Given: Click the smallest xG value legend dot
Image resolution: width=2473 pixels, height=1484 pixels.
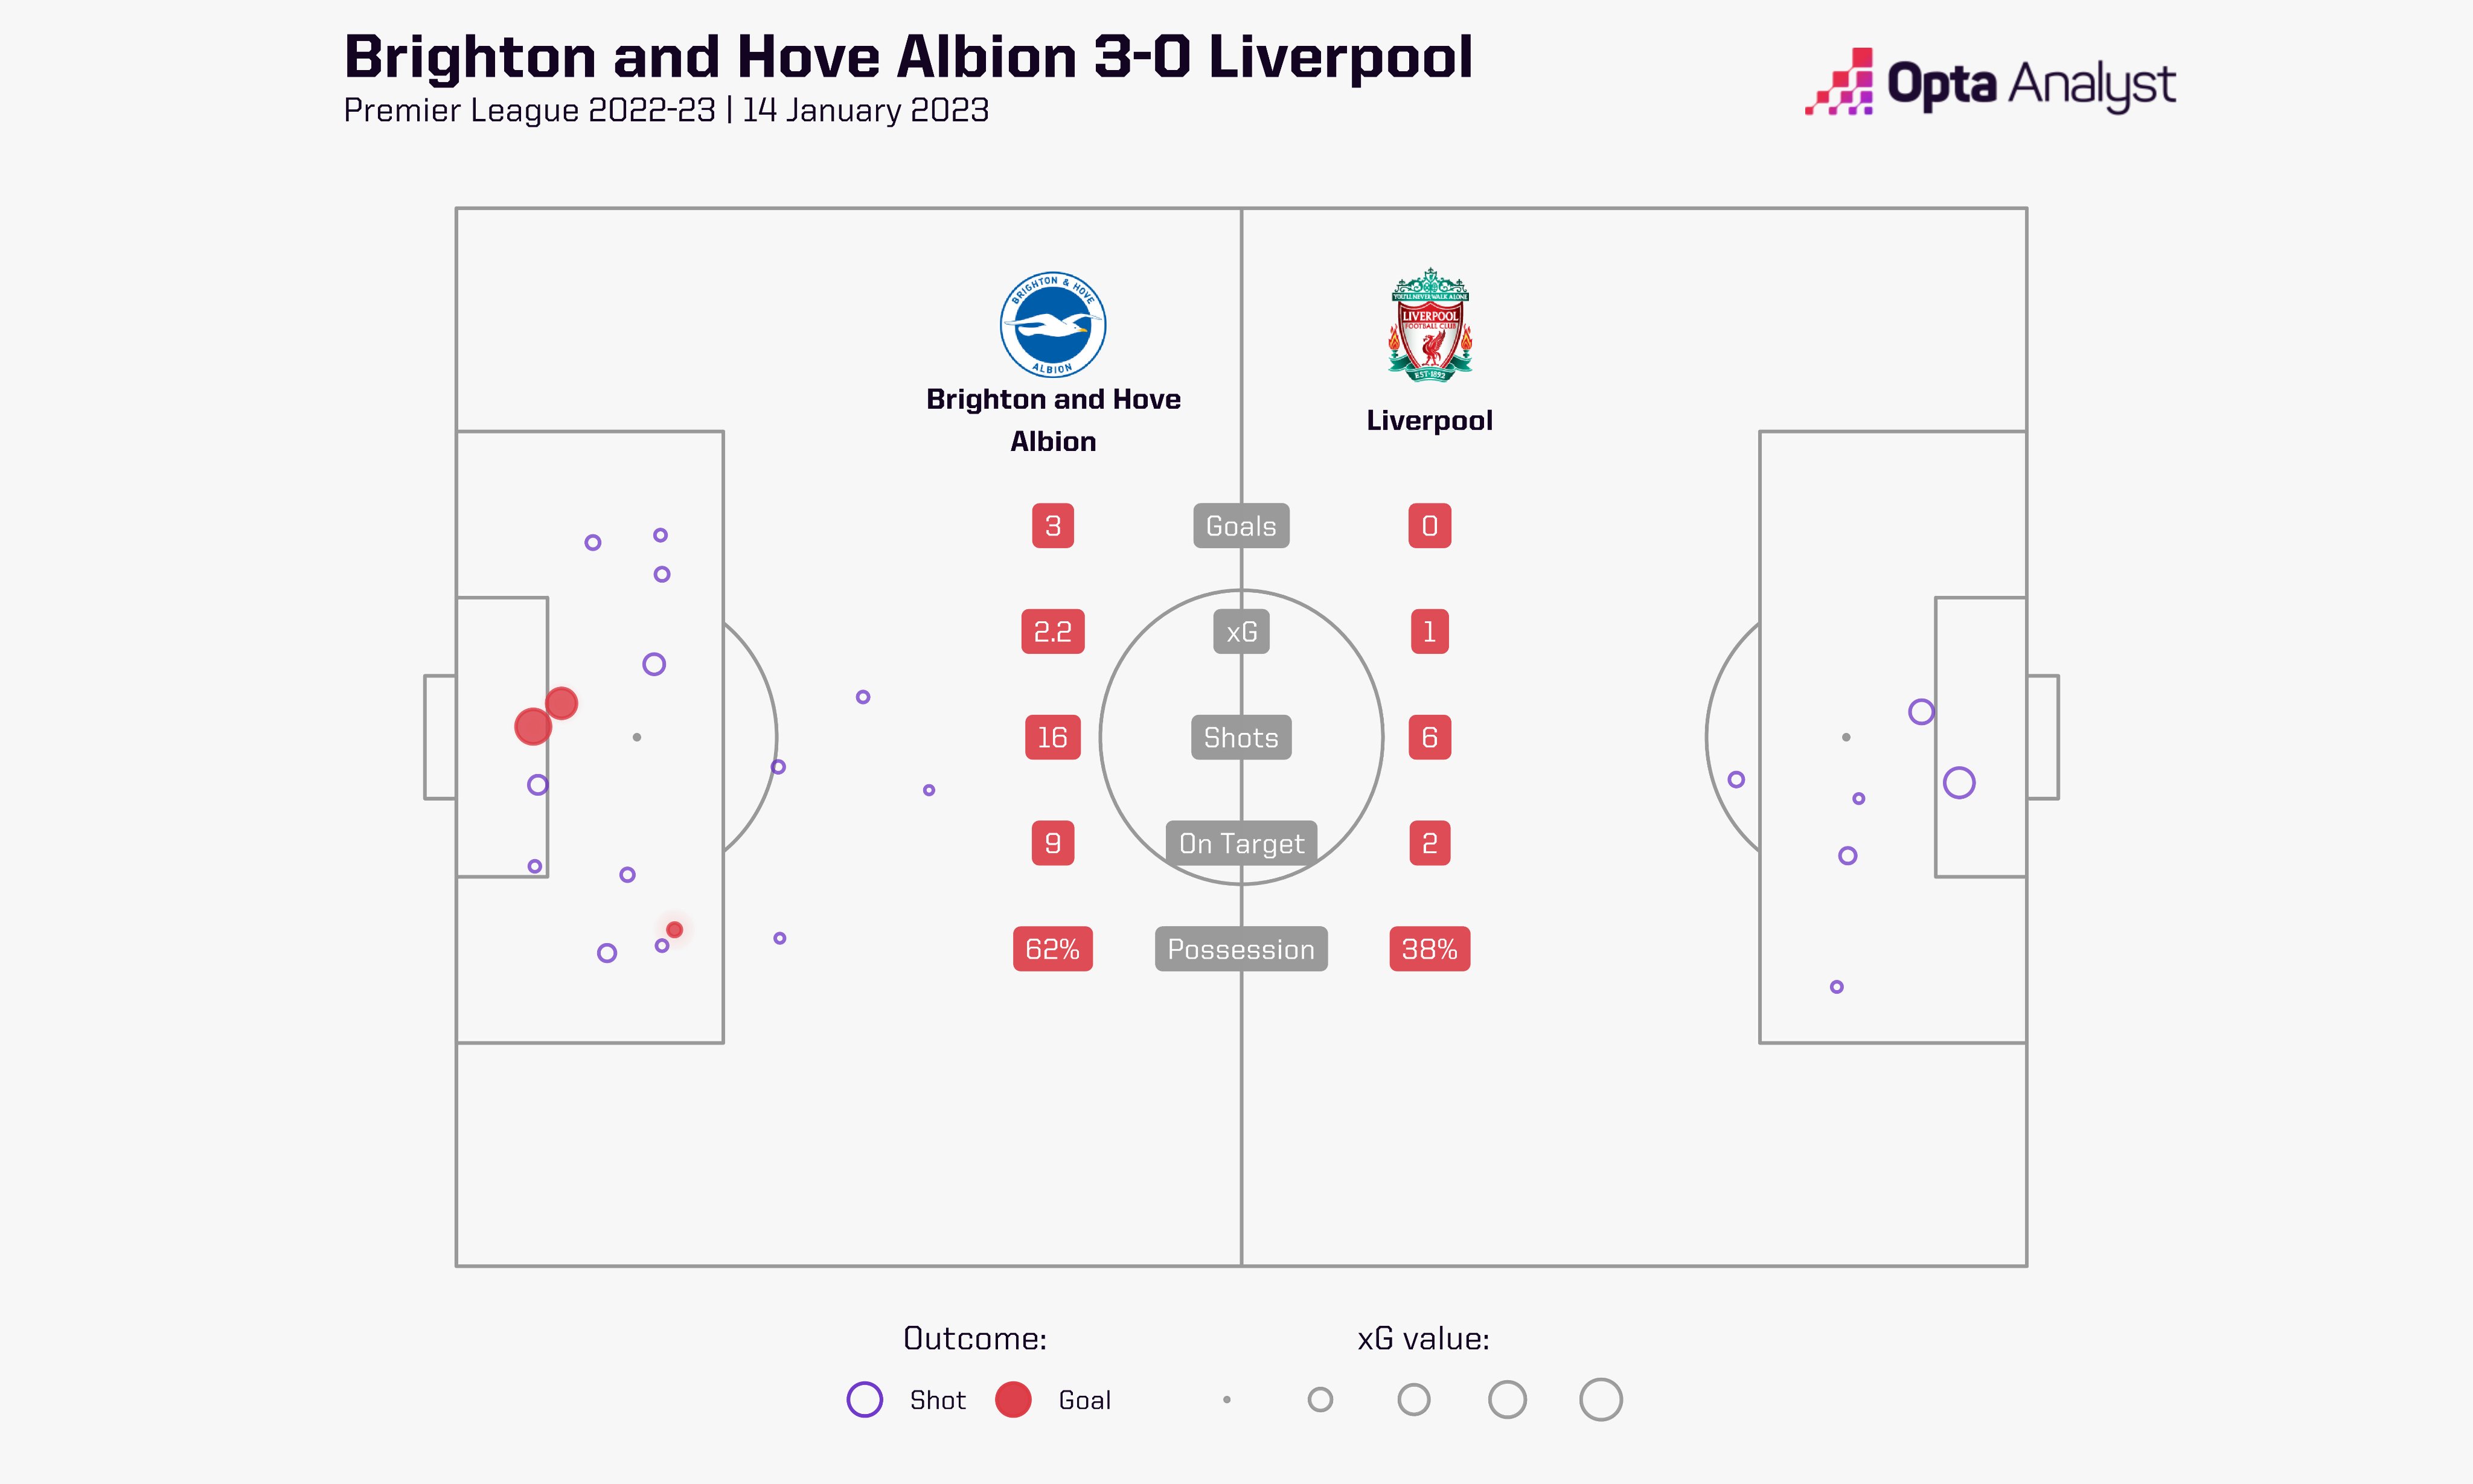Looking at the screenshot, I should point(1226,1399).
